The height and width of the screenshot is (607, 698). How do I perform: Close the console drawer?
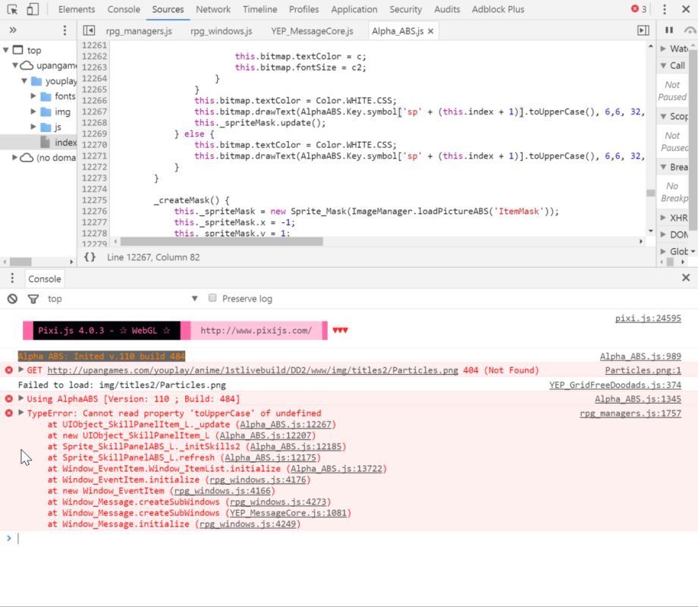click(686, 278)
